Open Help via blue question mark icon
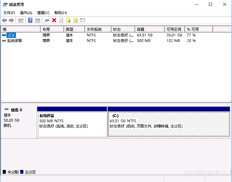This screenshot has height=182, width=232. pos(30,21)
